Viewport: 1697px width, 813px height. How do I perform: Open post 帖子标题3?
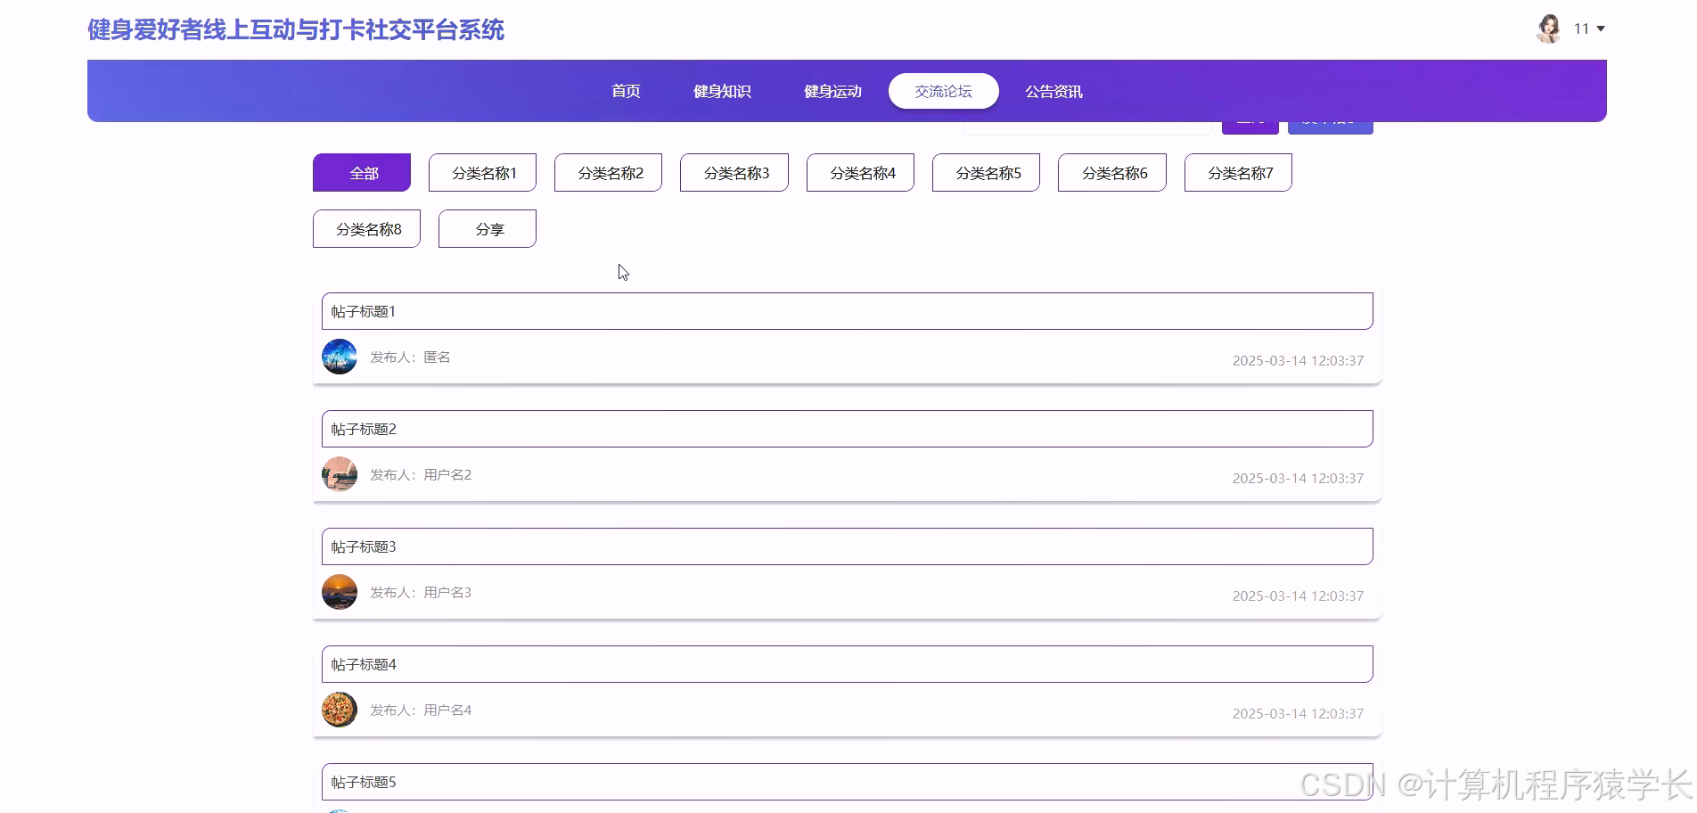(x=847, y=546)
